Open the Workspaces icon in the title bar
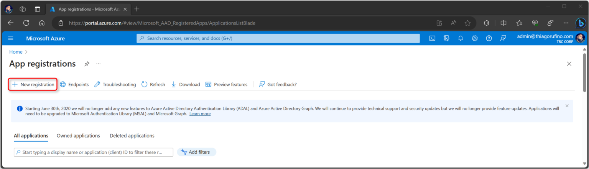Image resolution: width=589 pixels, height=169 pixels. [23, 9]
